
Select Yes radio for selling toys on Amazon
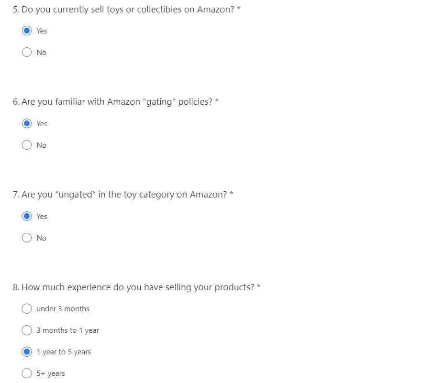coord(27,31)
